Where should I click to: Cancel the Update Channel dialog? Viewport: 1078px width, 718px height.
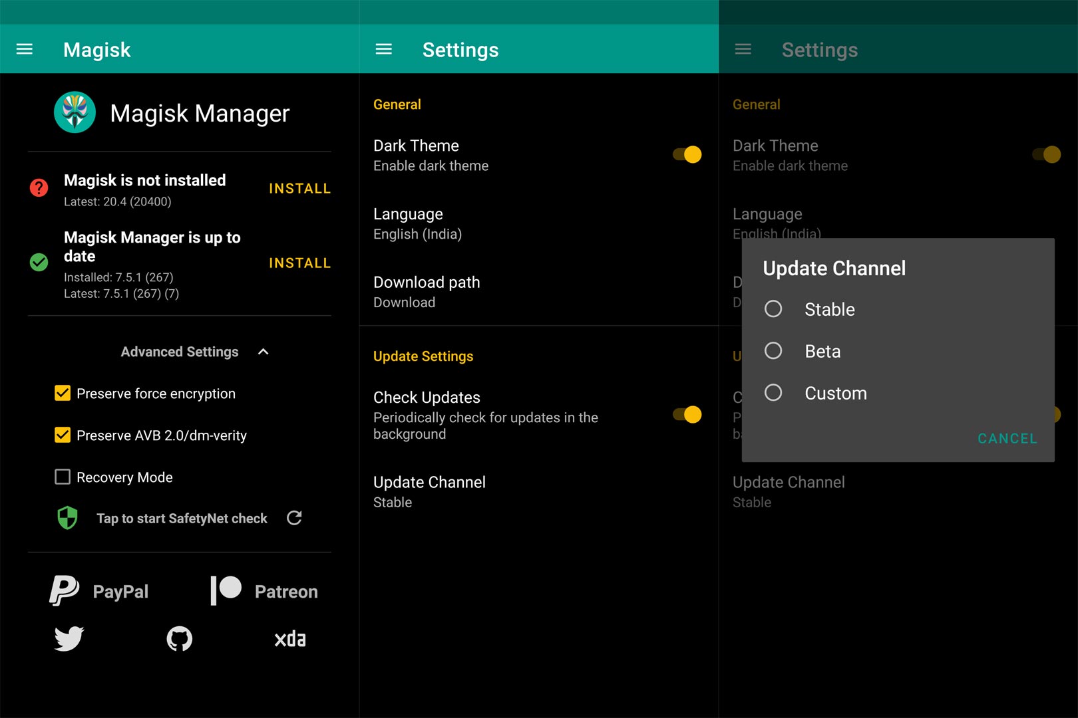pyautogui.click(x=1007, y=439)
